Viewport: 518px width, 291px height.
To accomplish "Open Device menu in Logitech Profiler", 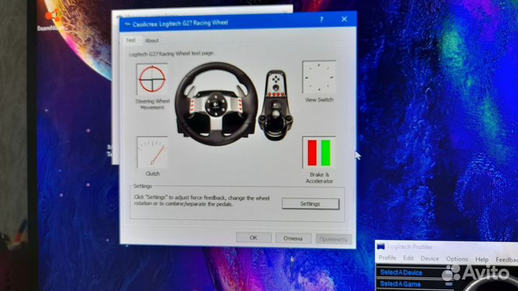I will pos(430,259).
